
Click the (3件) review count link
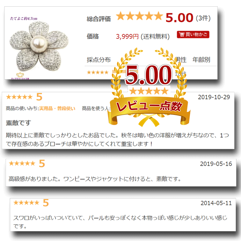click(x=203, y=18)
